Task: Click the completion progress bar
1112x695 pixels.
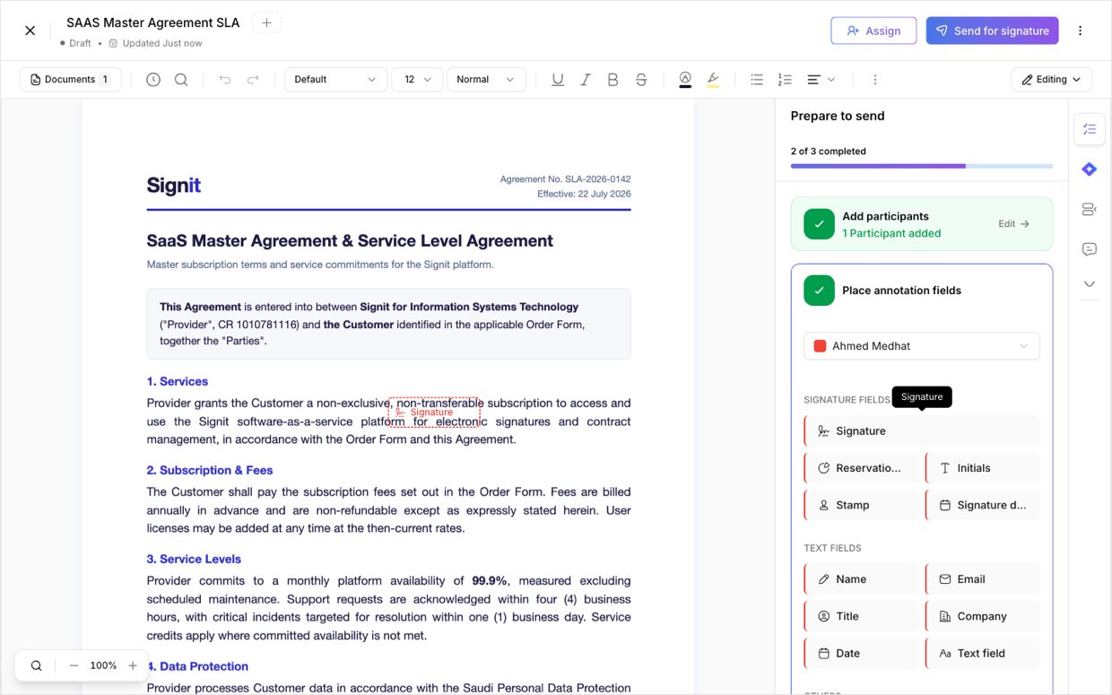Action: click(922, 166)
